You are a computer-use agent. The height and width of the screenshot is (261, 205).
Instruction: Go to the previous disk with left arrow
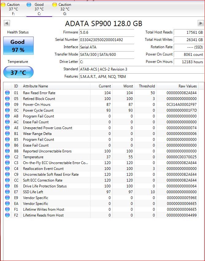click(7, 23)
